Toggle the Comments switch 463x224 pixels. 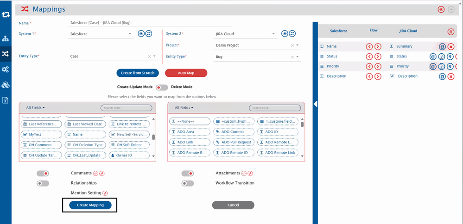[x=43, y=174]
